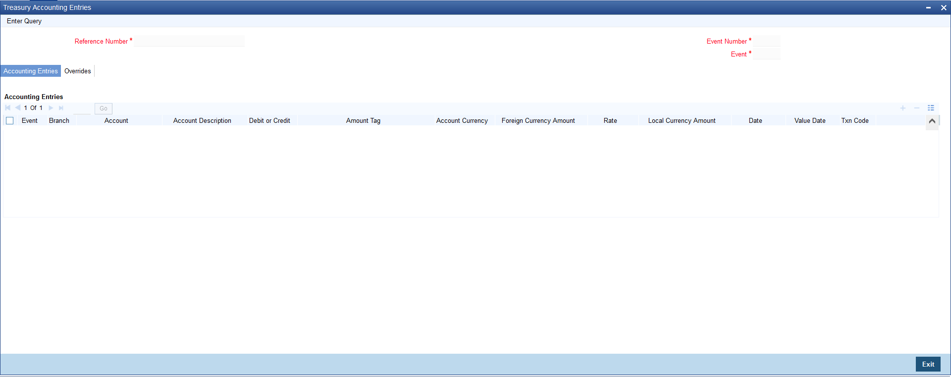Select the Amount Tag column header
The image size is (951, 377).
tap(363, 121)
